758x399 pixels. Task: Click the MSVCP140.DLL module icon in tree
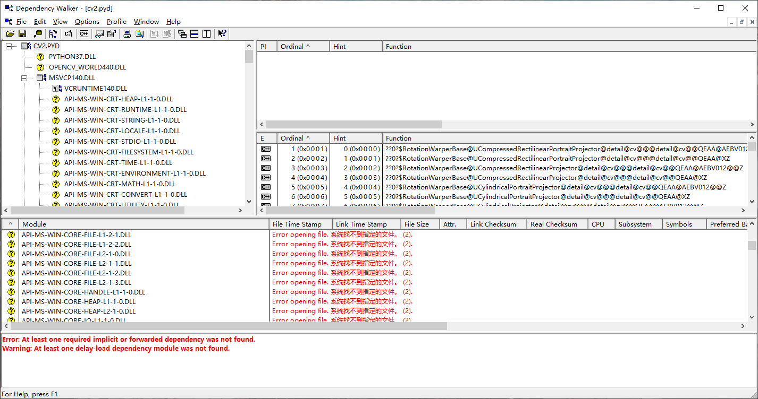(x=41, y=78)
